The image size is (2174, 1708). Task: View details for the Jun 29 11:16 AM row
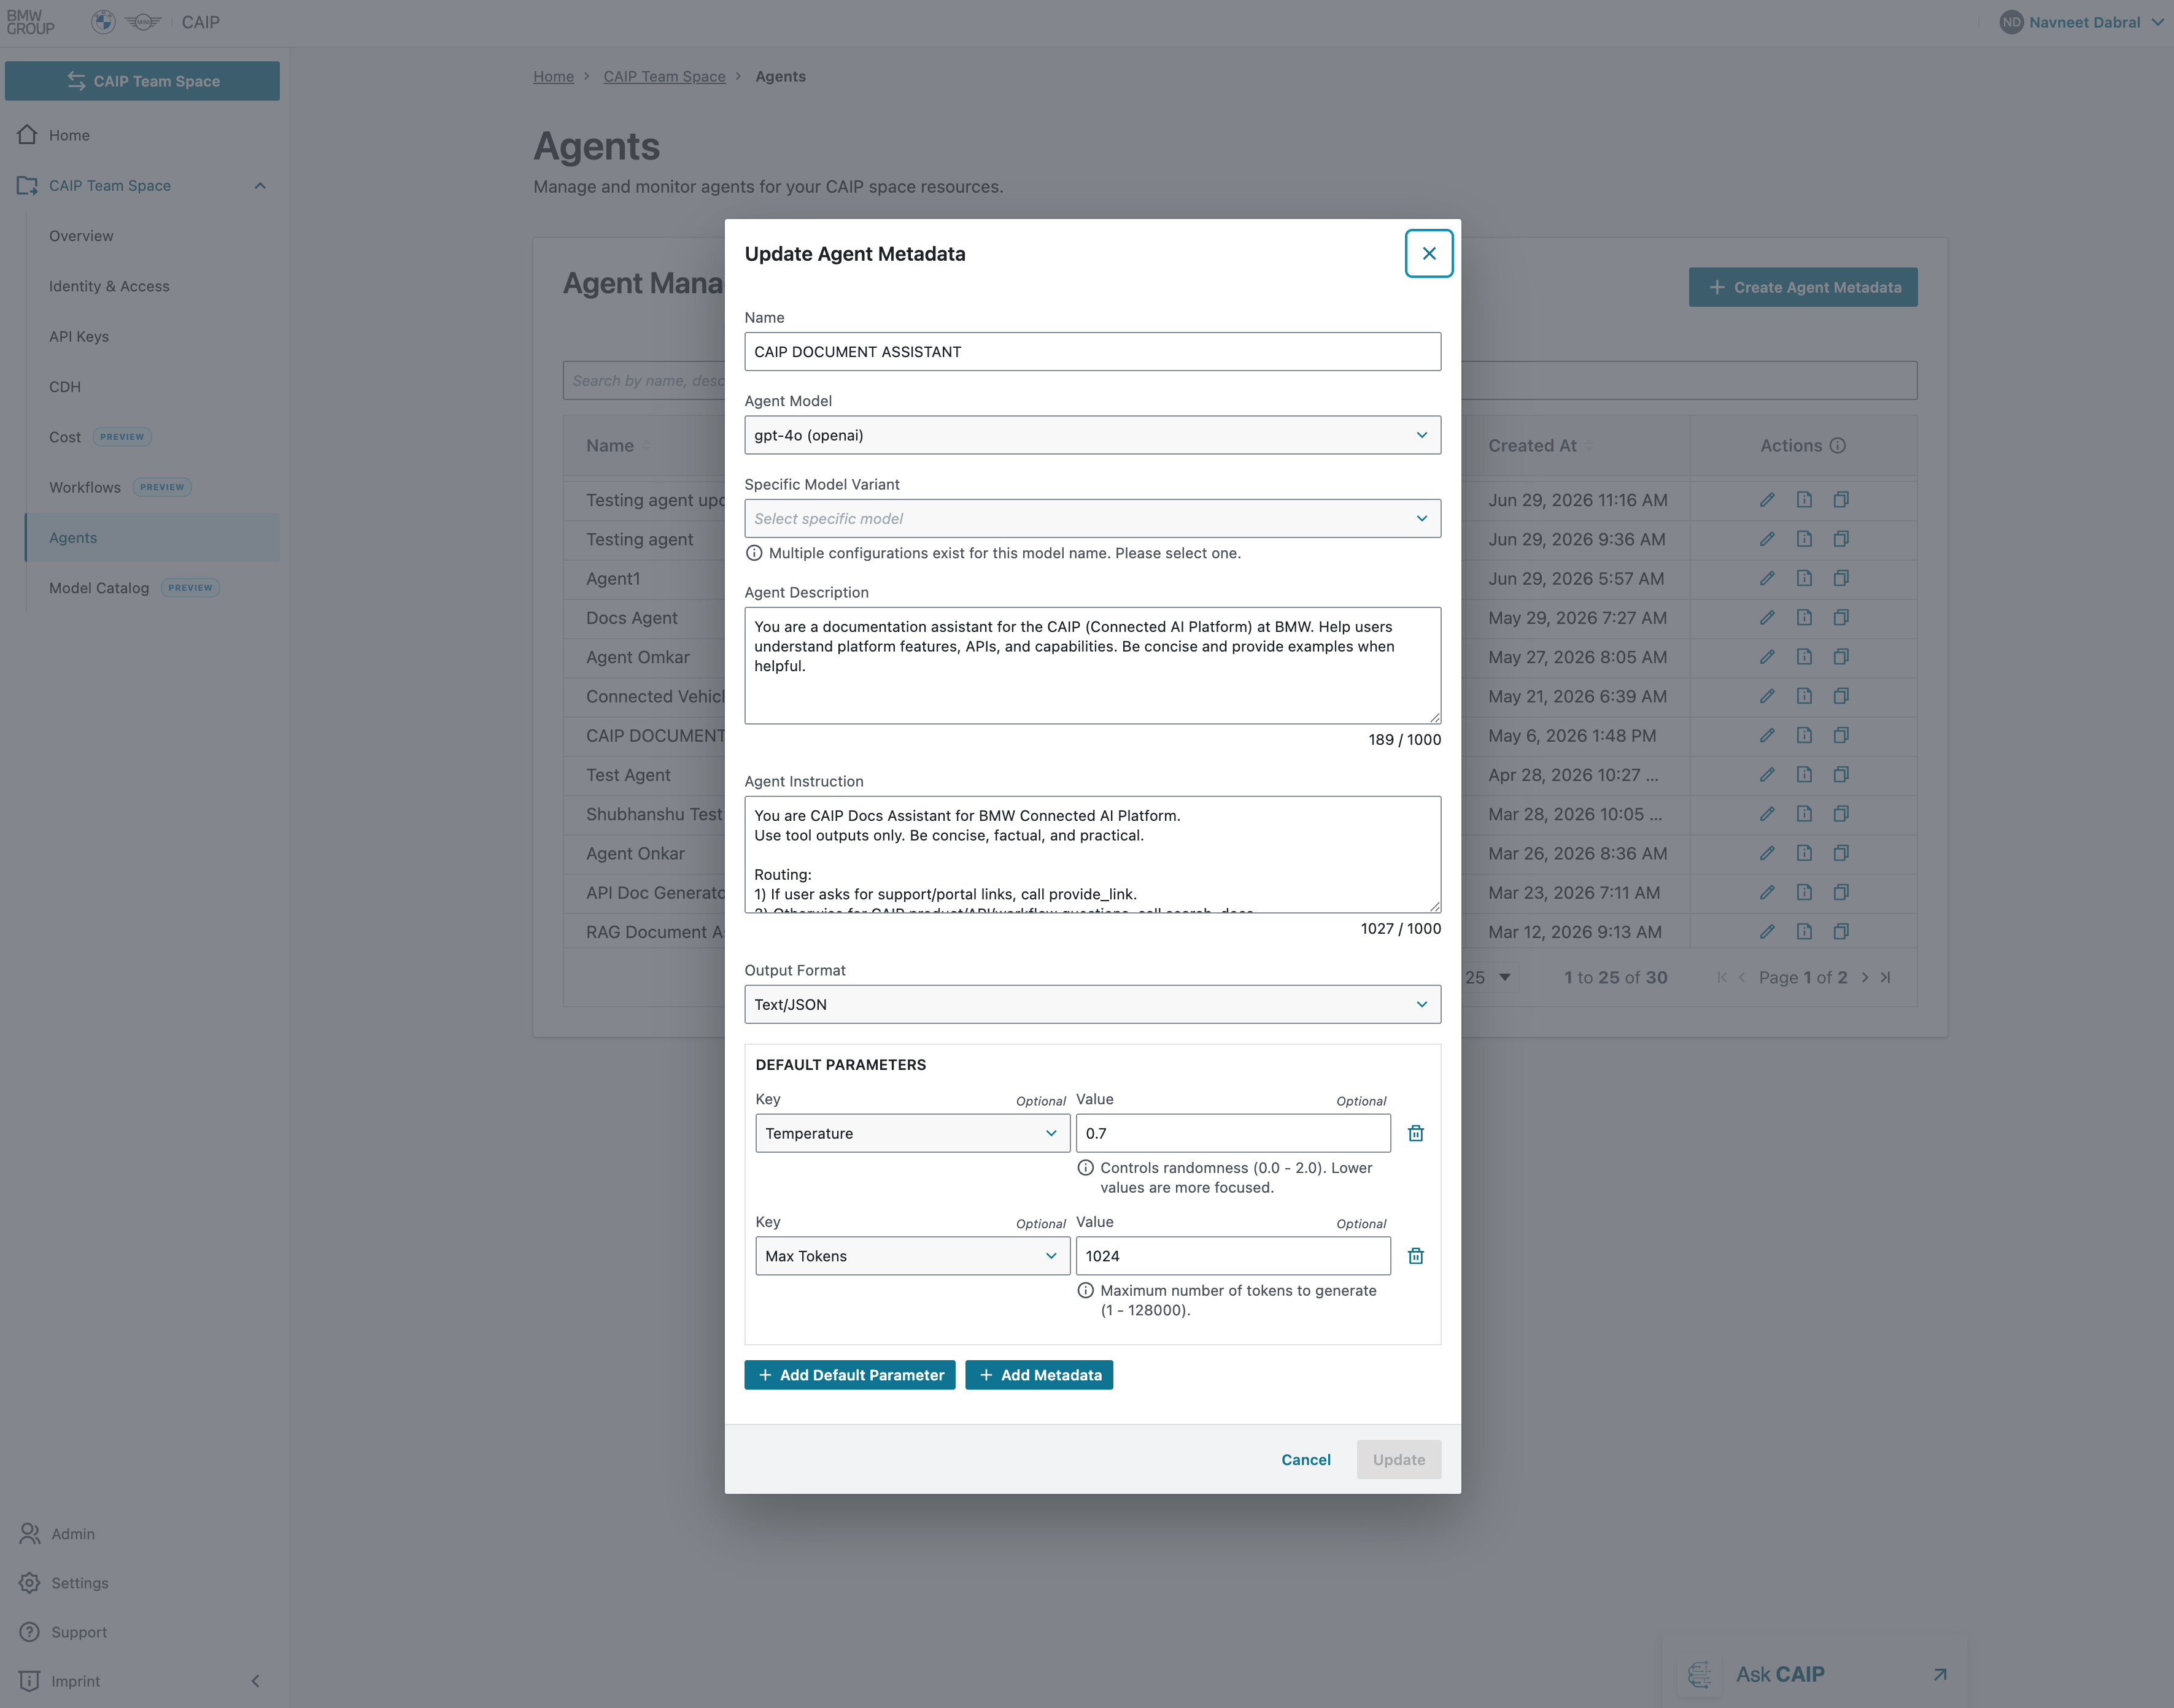pos(1804,500)
